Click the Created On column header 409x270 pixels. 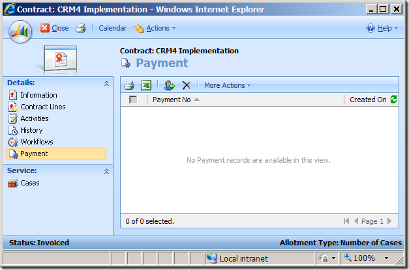(x=368, y=100)
